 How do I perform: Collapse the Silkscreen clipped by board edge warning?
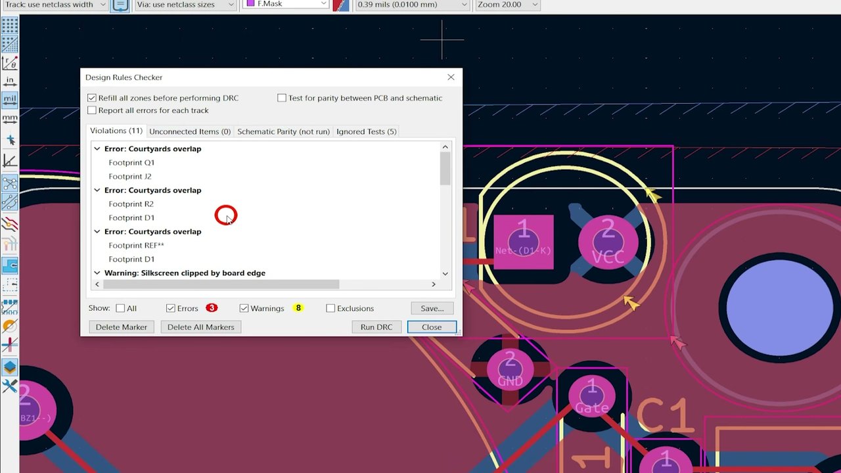tap(97, 273)
